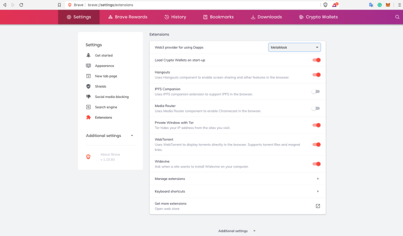Viewport: 403px width, 236px height.
Task: Click the Brave logo beside About Brave
Action: tap(88, 157)
